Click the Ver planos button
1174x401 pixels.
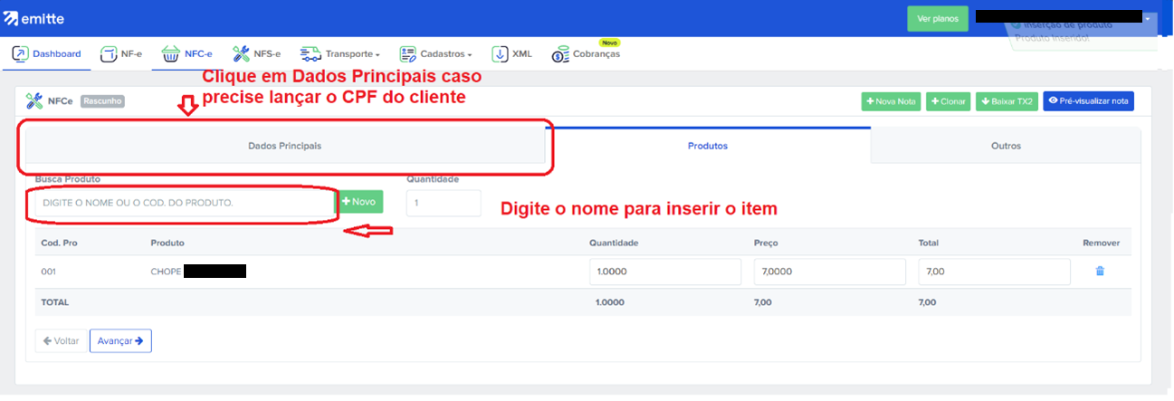pos(938,18)
